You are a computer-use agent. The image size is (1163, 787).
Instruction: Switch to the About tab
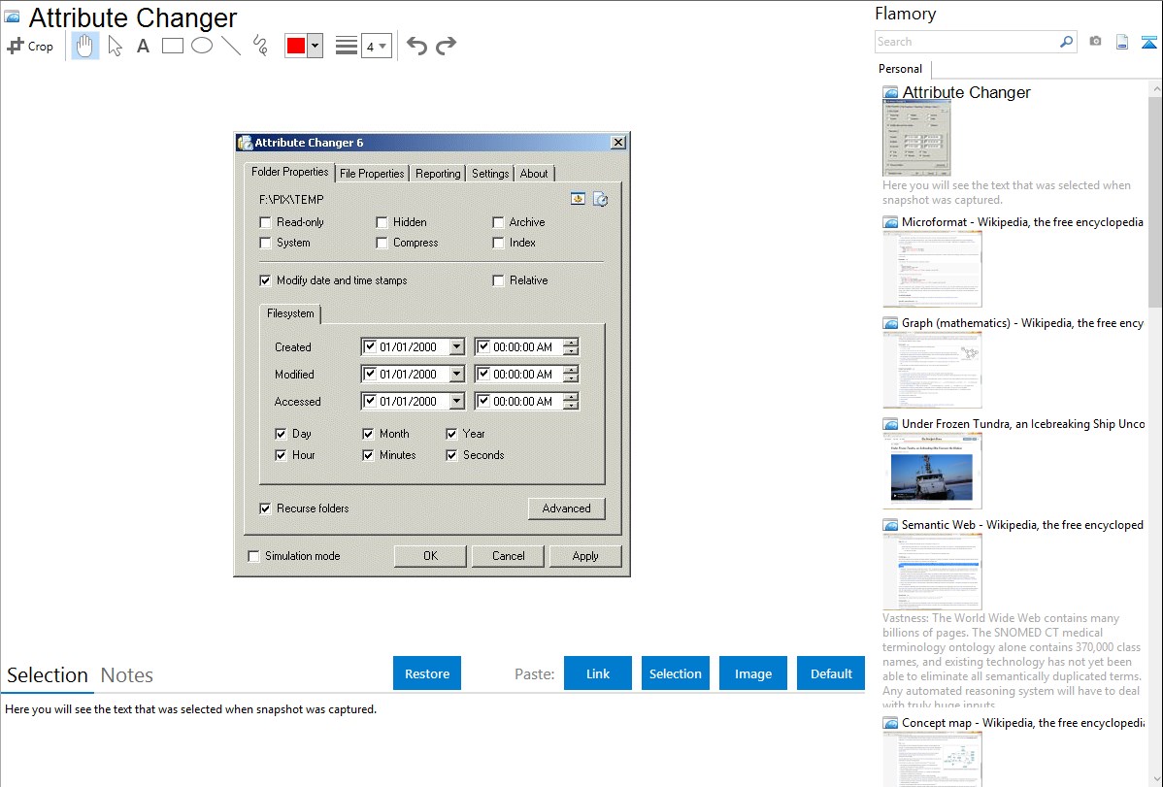tap(534, 174)
